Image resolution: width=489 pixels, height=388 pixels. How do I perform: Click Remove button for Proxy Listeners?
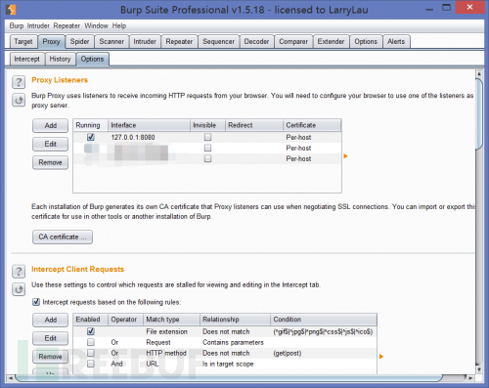51,162
